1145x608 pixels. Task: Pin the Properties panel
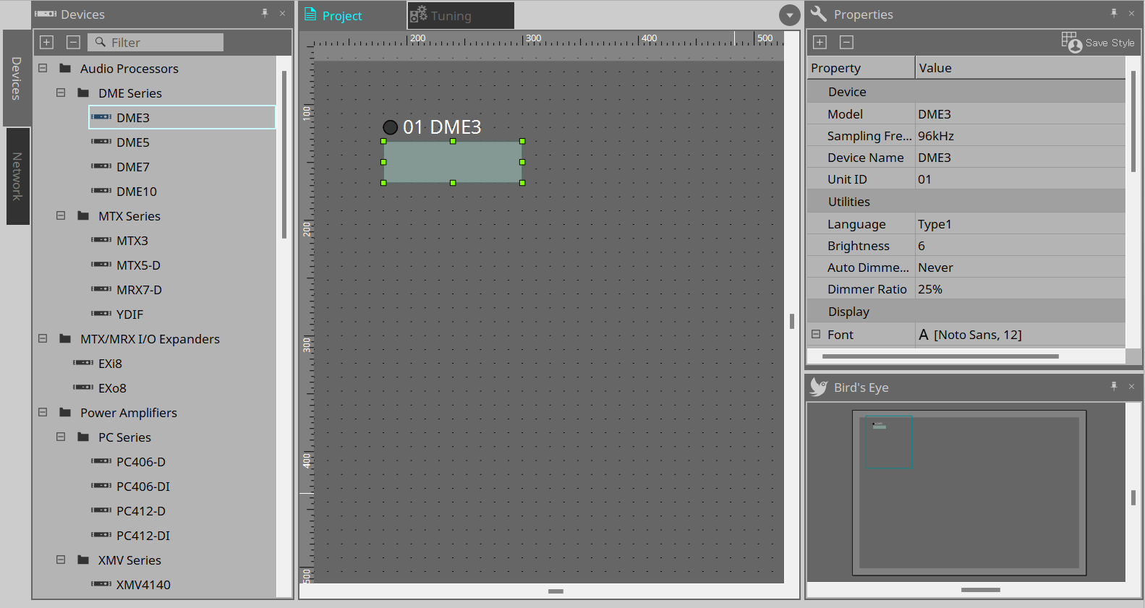pyautogui.click(x=1114, y=14)
